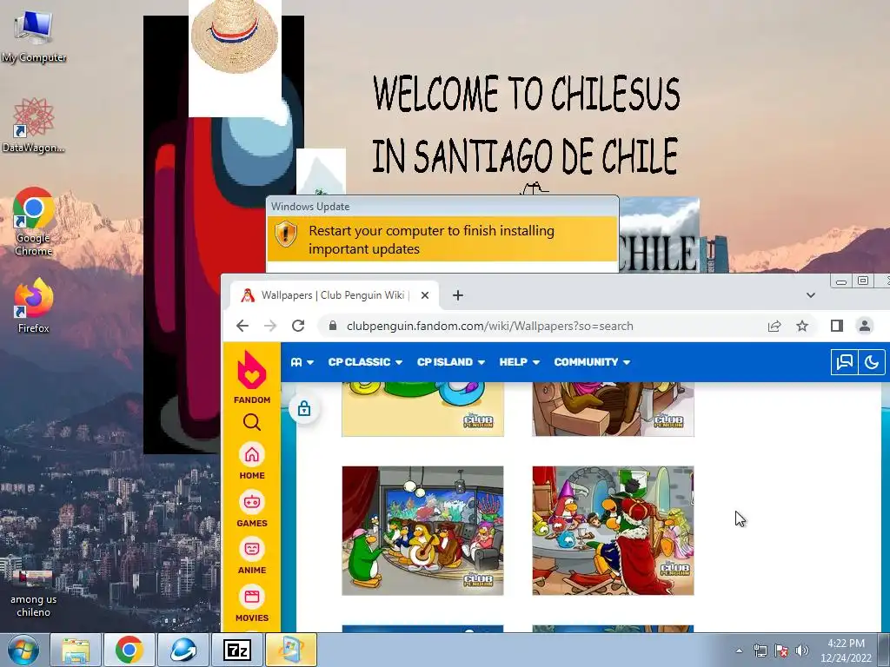
Task: Open the aquarium band wallpaper thumbnail
Action: [x=423, y=531]
